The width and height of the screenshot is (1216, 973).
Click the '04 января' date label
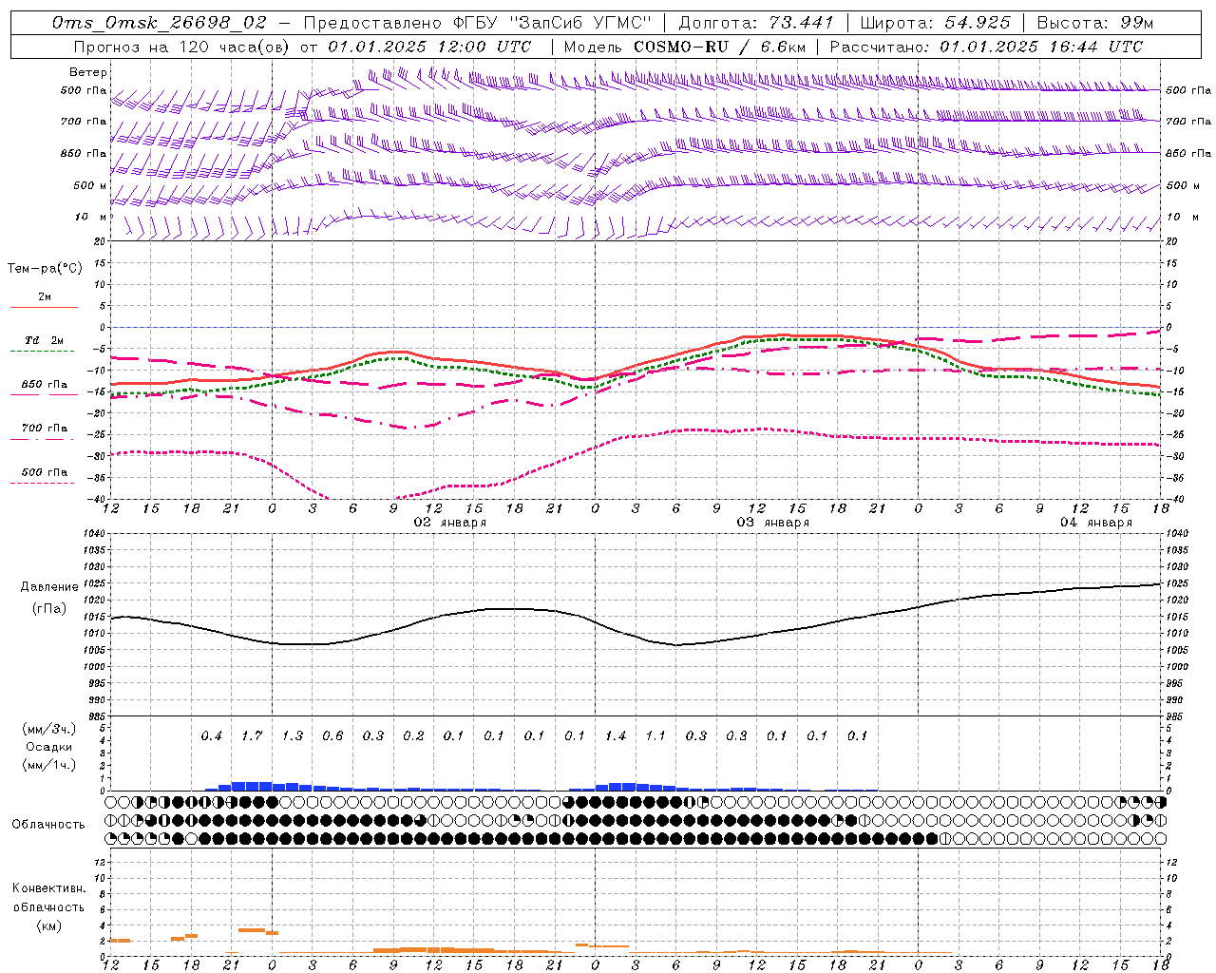click(1096, 523)
